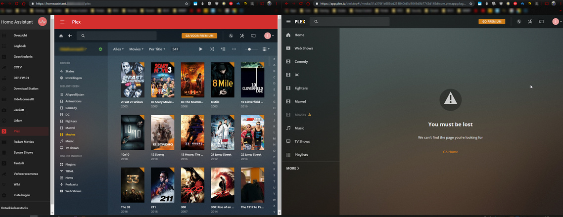Open Ontwikkelaarstools in Home Assistant sidebar
Viewport: 563px width, 217px height.
[x=14, y=208]
